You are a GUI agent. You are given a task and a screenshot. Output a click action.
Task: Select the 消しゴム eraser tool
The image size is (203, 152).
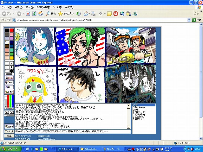click(x=9, y=87)
